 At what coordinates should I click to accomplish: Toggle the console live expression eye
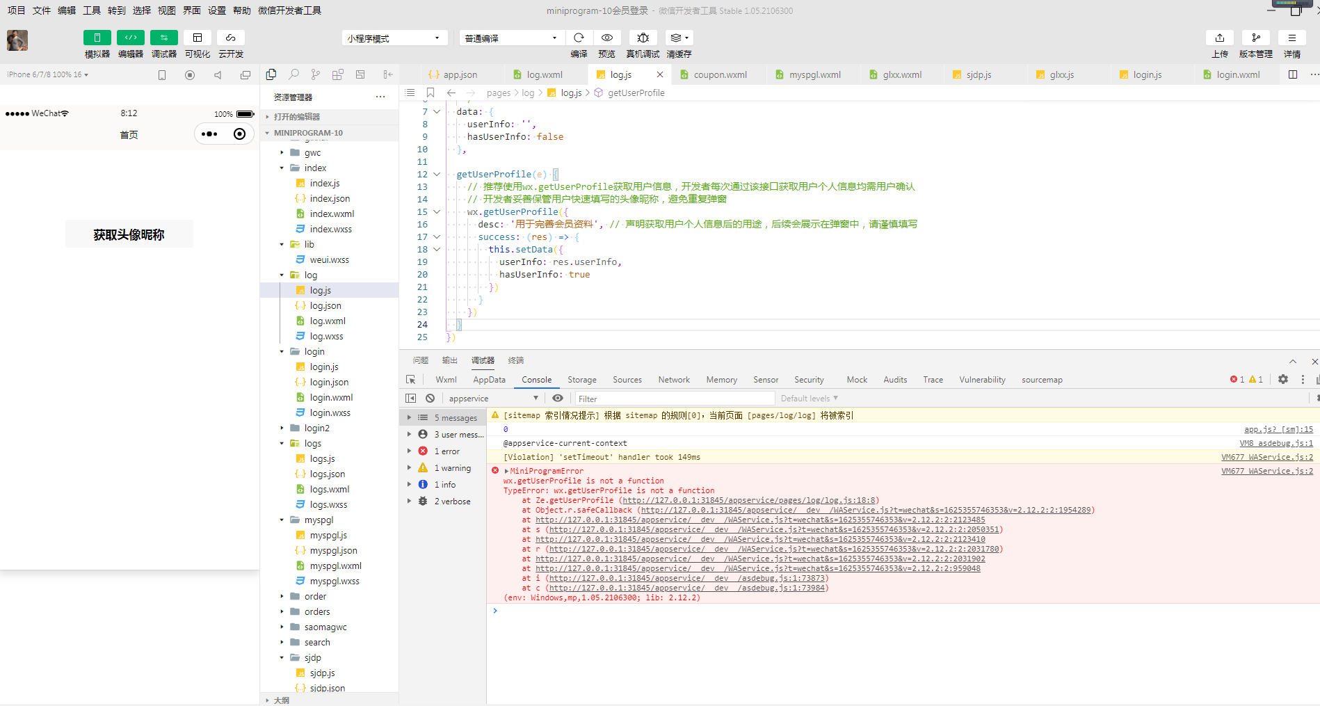pyautogui.click(x=558, y=399)
